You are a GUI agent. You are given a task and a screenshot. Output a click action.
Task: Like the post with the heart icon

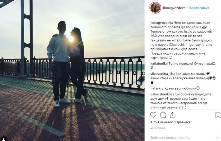pyautogui.click(x=153, y=115)
